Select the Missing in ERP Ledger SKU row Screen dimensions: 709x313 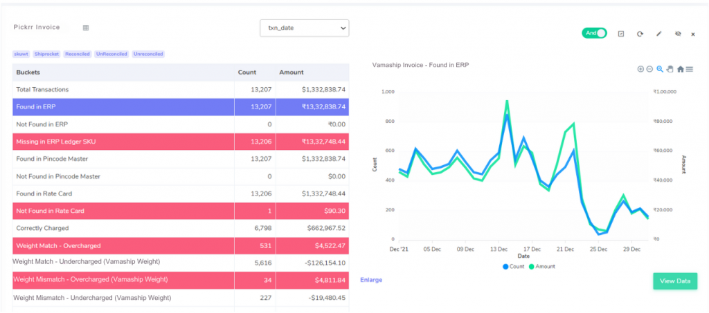tap(181, 142)
